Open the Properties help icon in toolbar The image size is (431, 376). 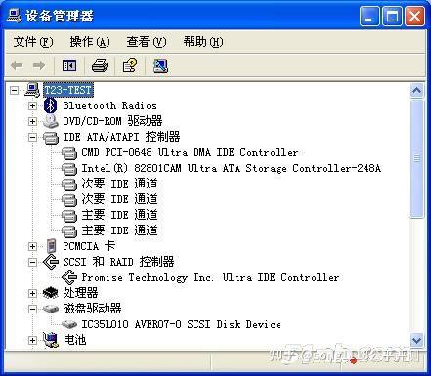[x=130, y=65]
